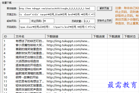Focus the 起始页码 input field

(x=25, y=21)
